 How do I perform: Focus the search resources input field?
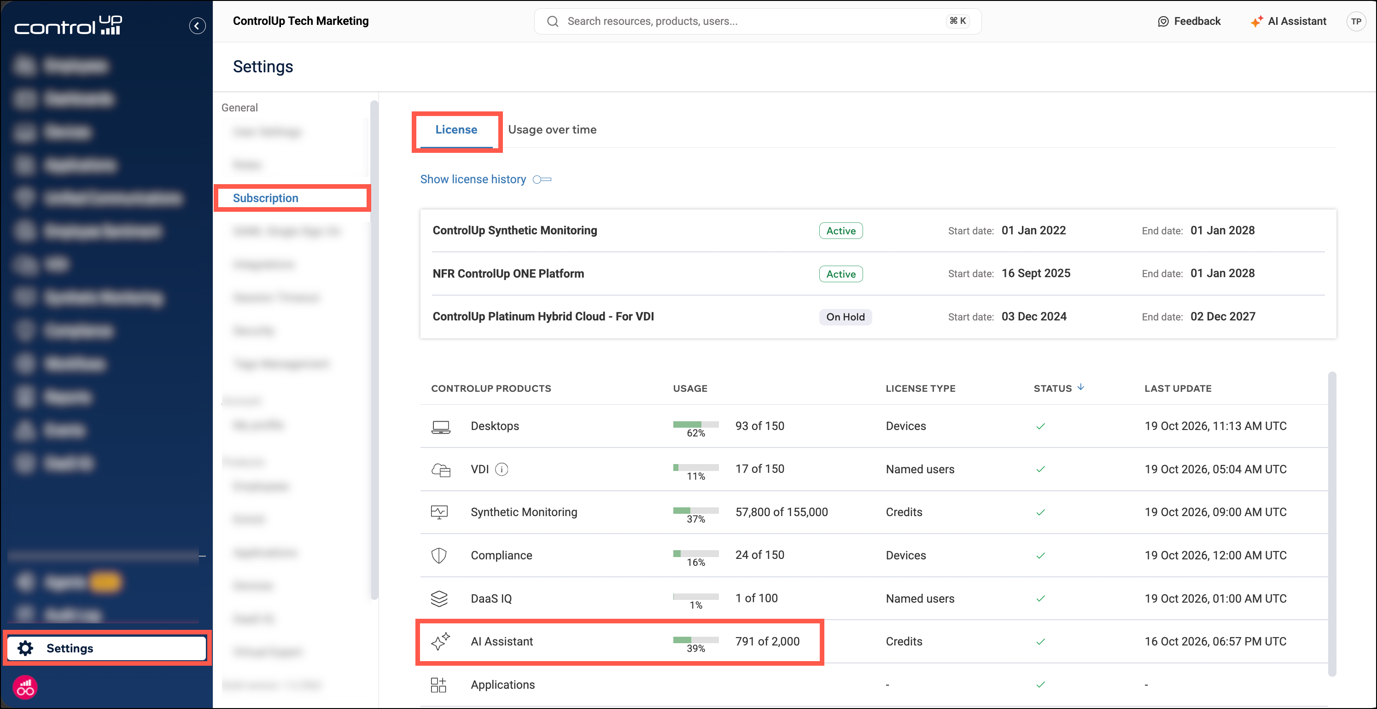click(x=758, y=21)
